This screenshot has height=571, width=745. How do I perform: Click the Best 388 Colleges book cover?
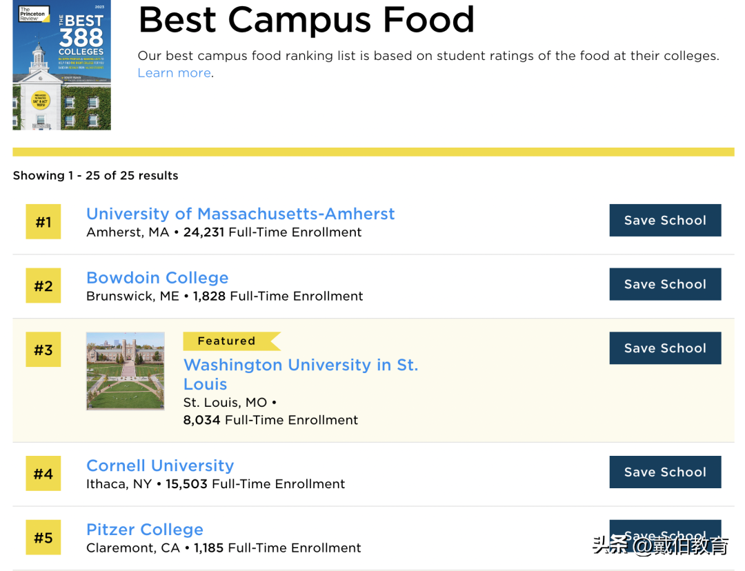61,65
